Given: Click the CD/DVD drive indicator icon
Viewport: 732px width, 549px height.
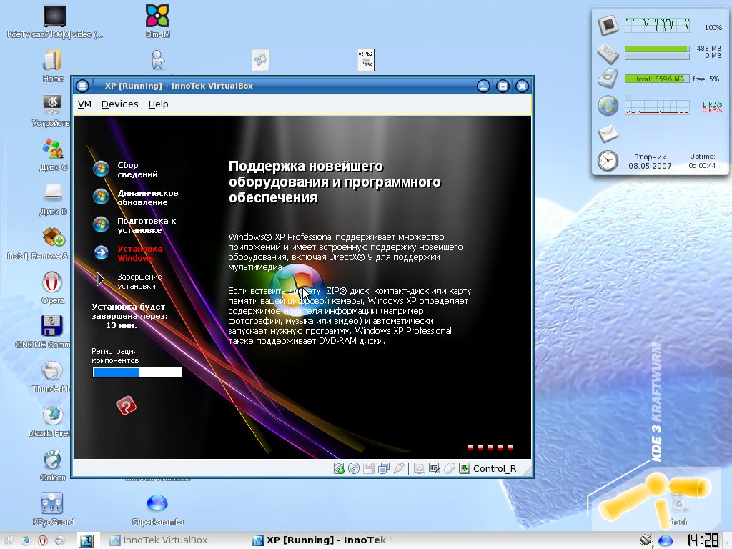Looking at the screenshot, I should (x=354, y=468).
